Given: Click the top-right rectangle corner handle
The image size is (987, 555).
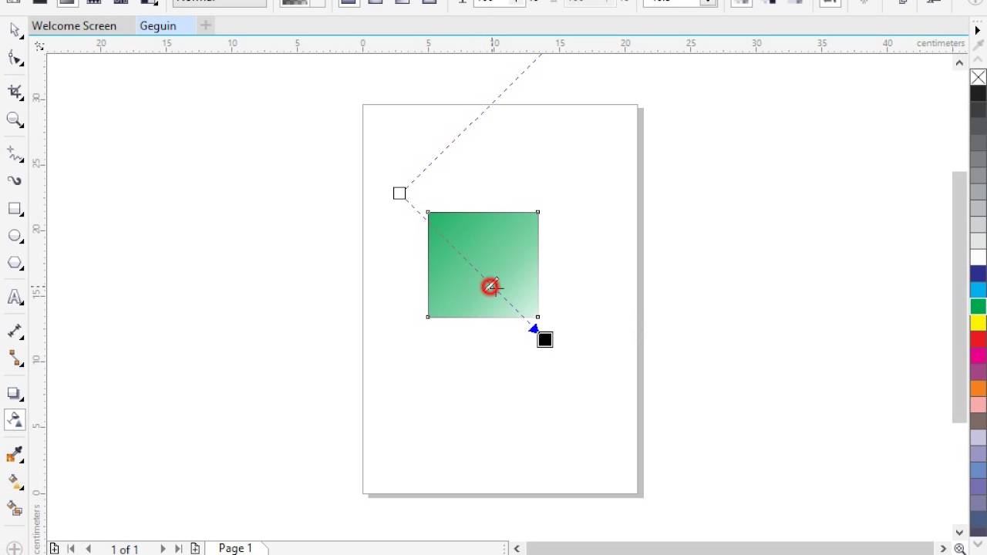Looking at the screenshot, I should (537, 212).
